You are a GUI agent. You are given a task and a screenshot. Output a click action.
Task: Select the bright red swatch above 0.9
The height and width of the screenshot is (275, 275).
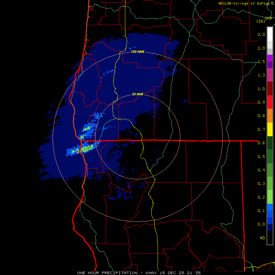point(270,102)
